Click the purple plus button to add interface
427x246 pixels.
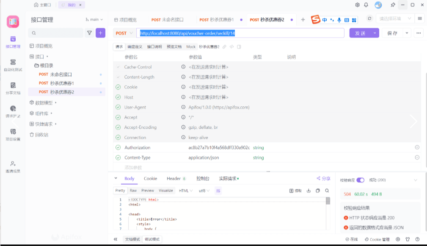click(x=100, y=33)
